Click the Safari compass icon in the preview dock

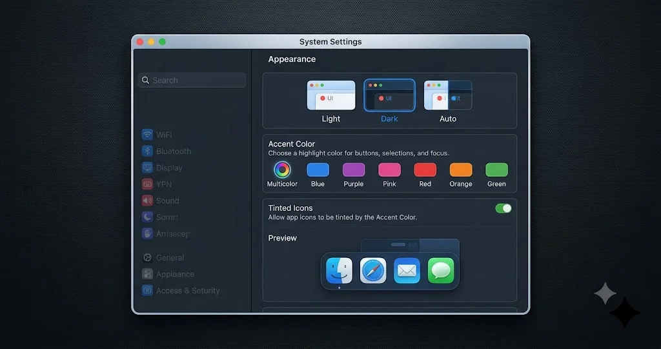pyautogui.click(x=373, y=270)
